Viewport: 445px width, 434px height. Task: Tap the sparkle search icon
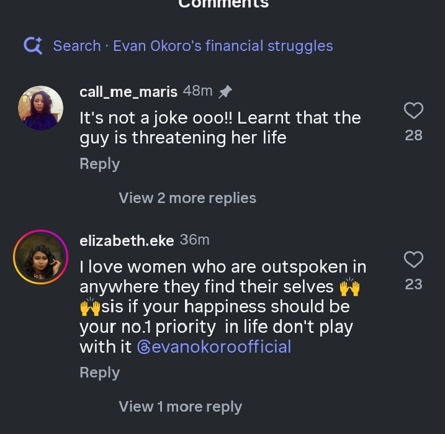pos(32,45)
